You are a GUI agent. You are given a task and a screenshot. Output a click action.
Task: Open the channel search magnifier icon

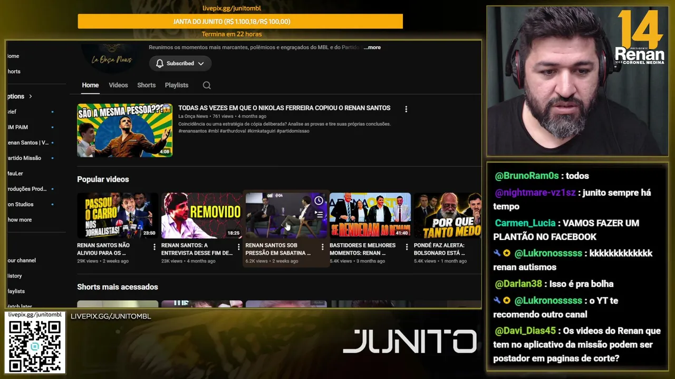point(207,85)
